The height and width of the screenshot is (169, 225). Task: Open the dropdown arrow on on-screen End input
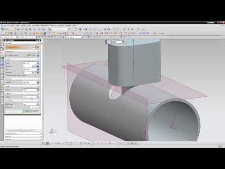coord(123,42)
